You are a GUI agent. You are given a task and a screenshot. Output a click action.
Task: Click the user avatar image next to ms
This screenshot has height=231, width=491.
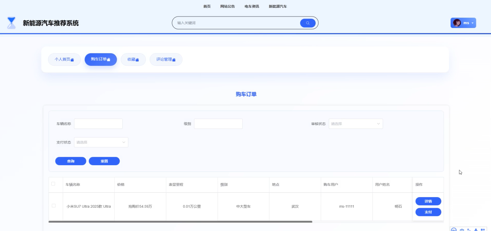pyautogui.click(x=456, y=22)
